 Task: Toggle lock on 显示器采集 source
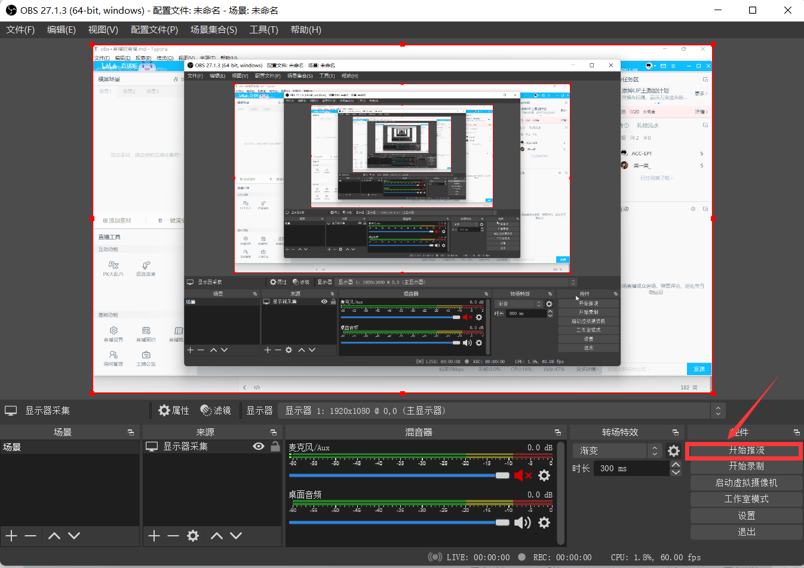275,446
